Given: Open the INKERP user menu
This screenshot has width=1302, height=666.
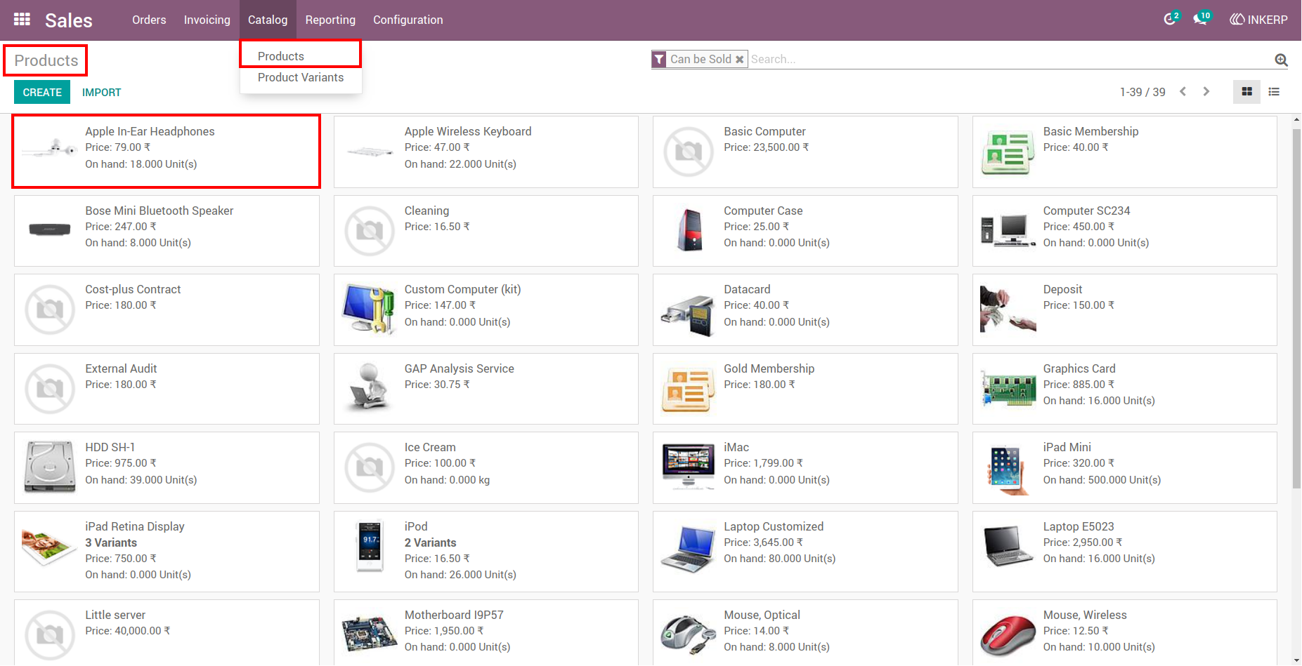Looking at the screenshot, I should point(1258,20).
